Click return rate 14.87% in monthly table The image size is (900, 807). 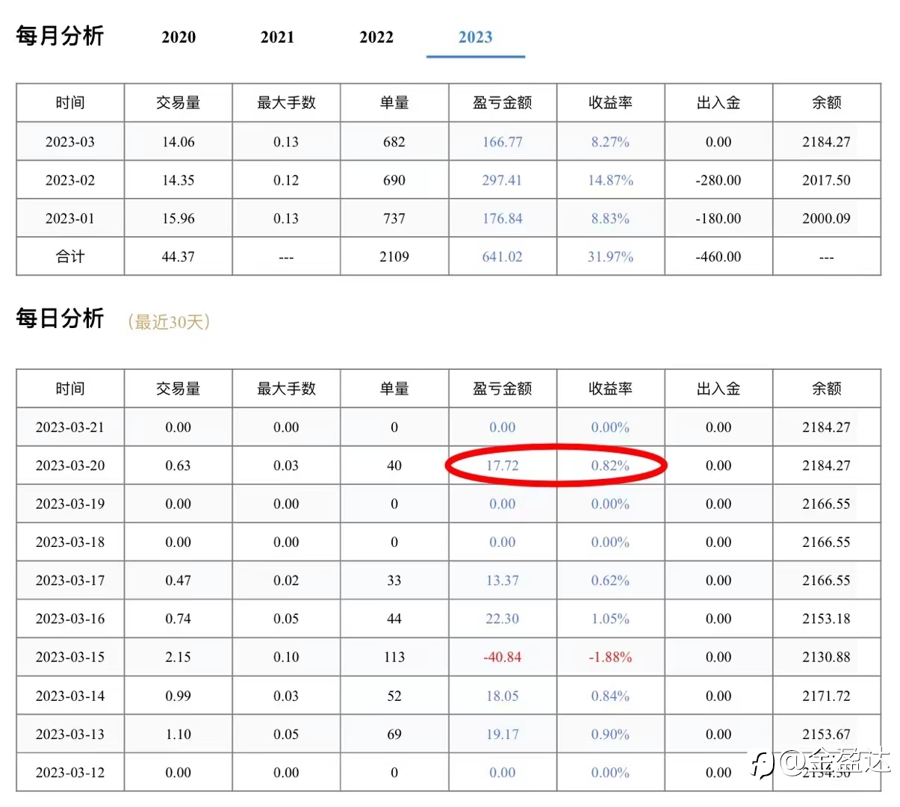pos(610,180)
